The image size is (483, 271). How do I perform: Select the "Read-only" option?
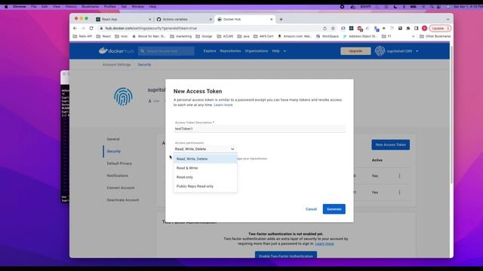tap(205, 178)
